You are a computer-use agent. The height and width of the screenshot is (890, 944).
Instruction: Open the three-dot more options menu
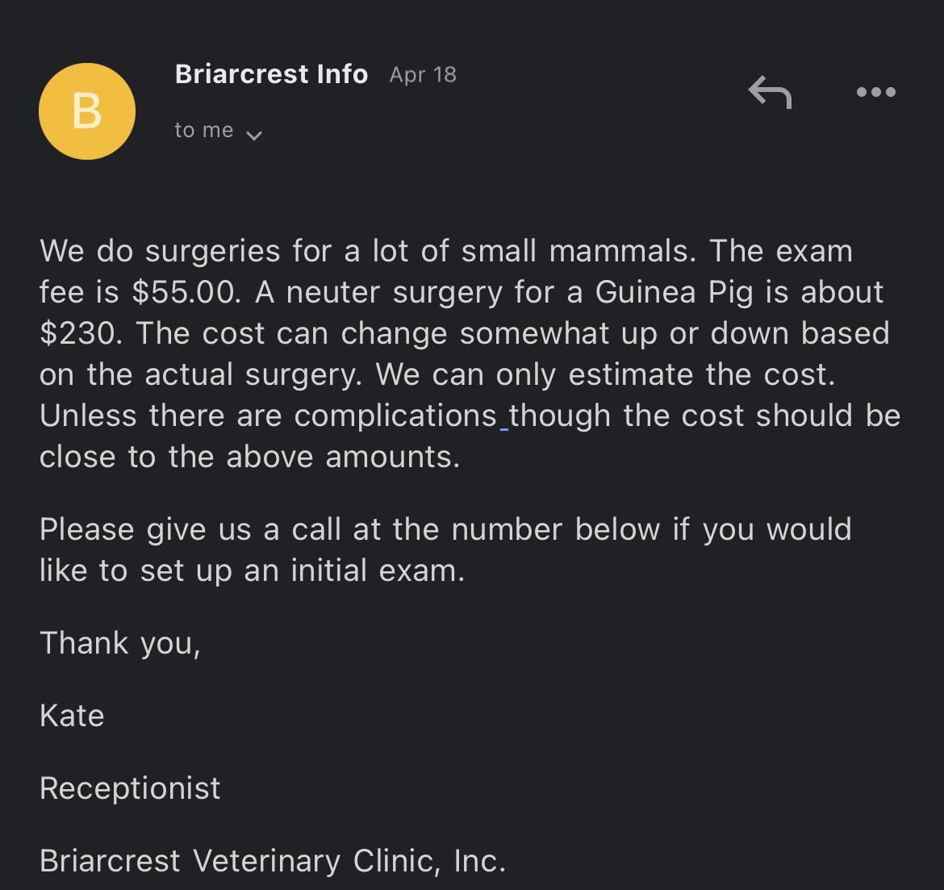pyautogui.click(x=875, y=92)
